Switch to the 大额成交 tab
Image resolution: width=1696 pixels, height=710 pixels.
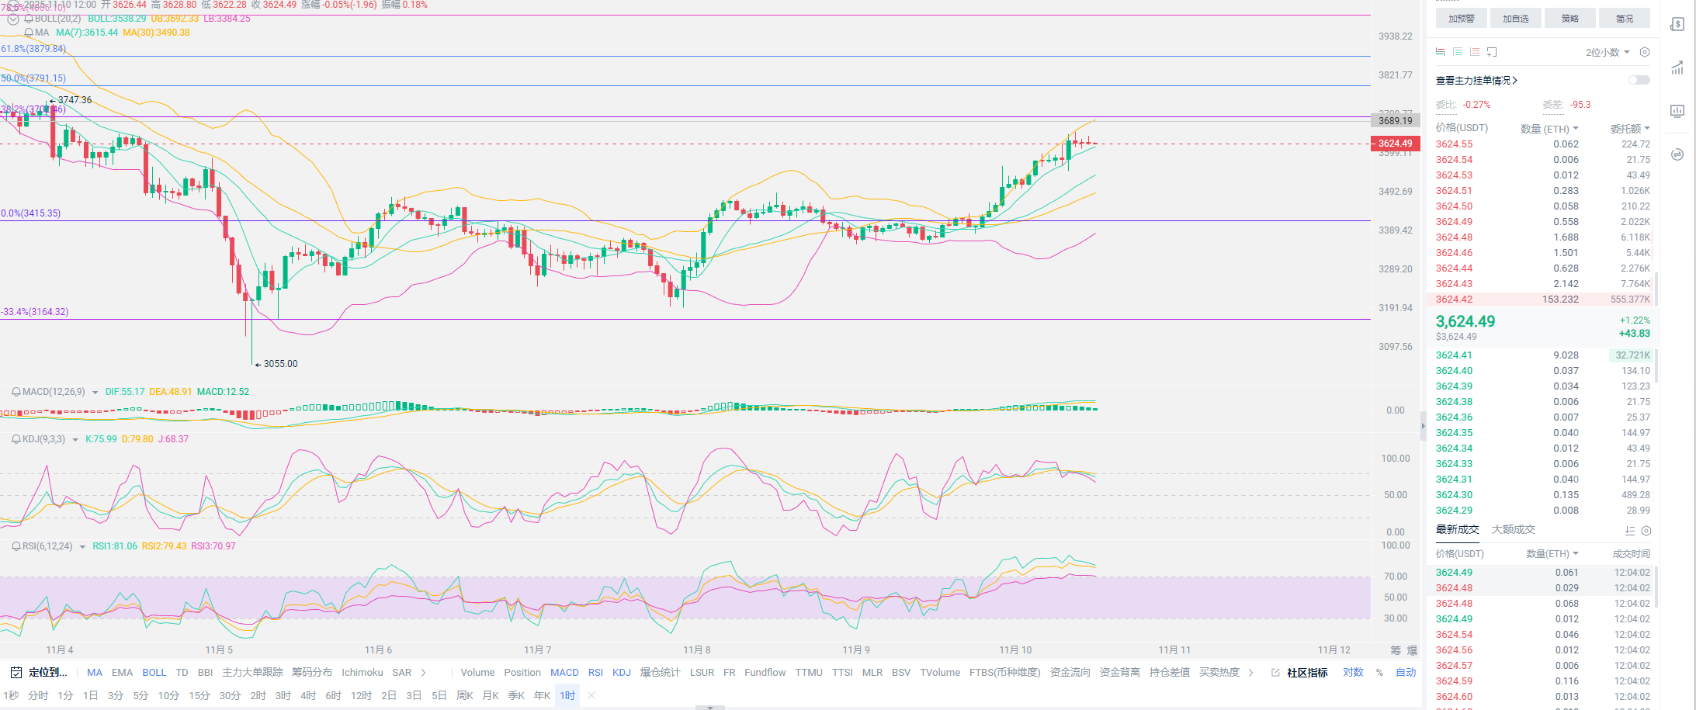[1513, 529]
